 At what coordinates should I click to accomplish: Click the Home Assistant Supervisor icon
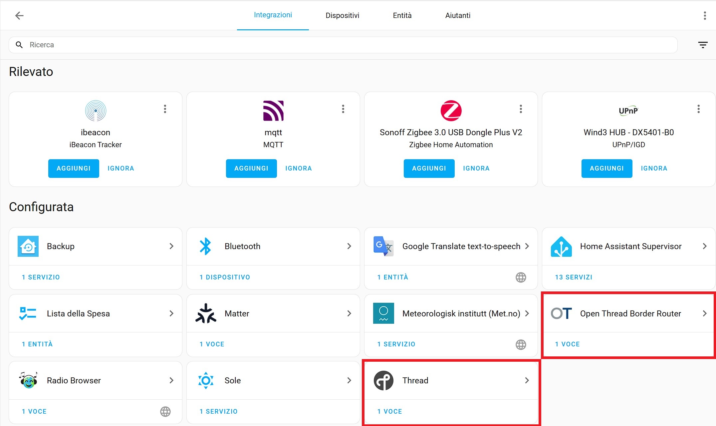tap(561, 246)
